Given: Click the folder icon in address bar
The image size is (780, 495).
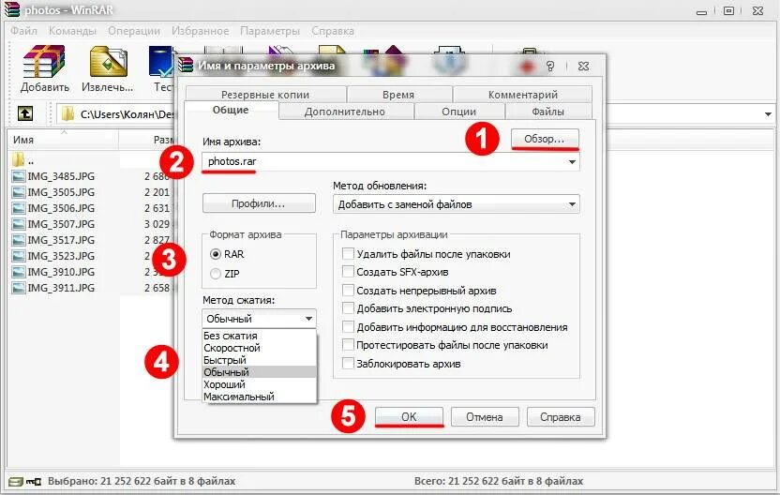Looking at the screenshot, I should pos(67,114).
